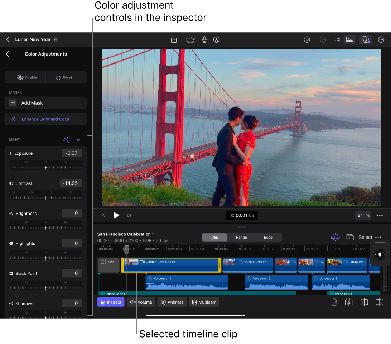Disable the color adjustments
Screen dimensions: 391x344
[25, 77]
